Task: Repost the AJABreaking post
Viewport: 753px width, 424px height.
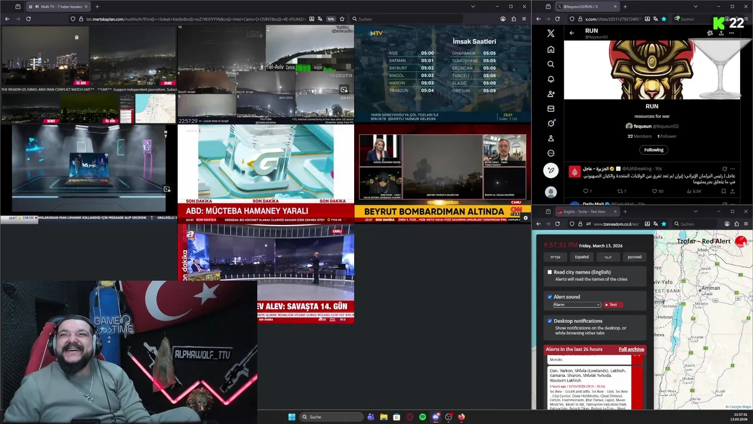Action: pyautogui.click(x=619, y=191)
